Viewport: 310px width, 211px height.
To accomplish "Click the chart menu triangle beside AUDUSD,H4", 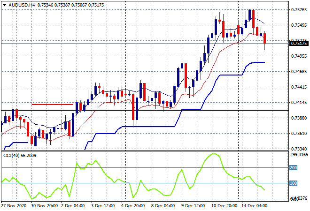I will 5,5.
